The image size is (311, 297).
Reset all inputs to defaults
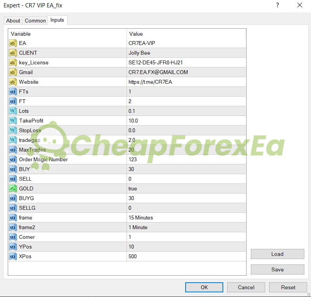coord(288,287)
